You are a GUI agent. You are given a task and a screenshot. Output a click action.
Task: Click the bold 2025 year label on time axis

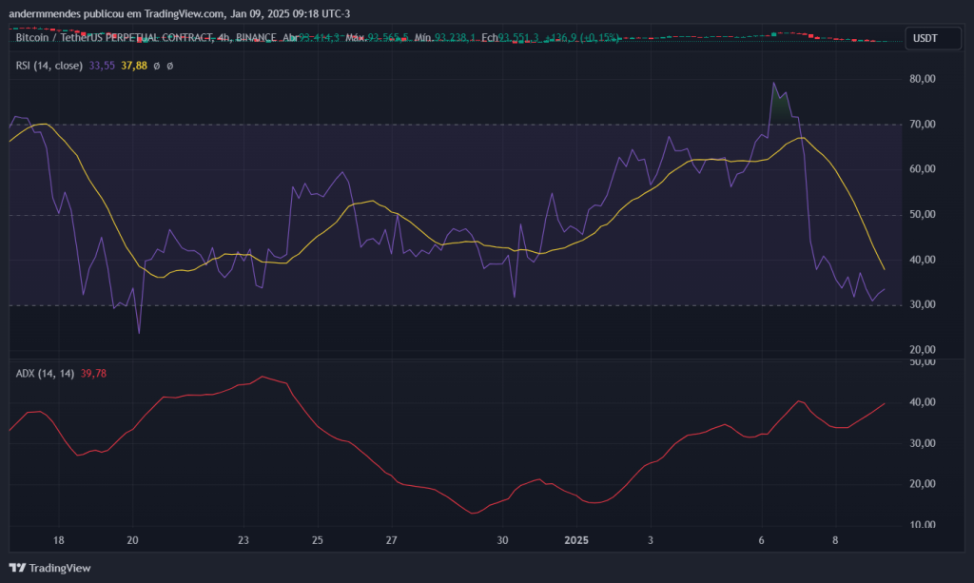[576, 540]
